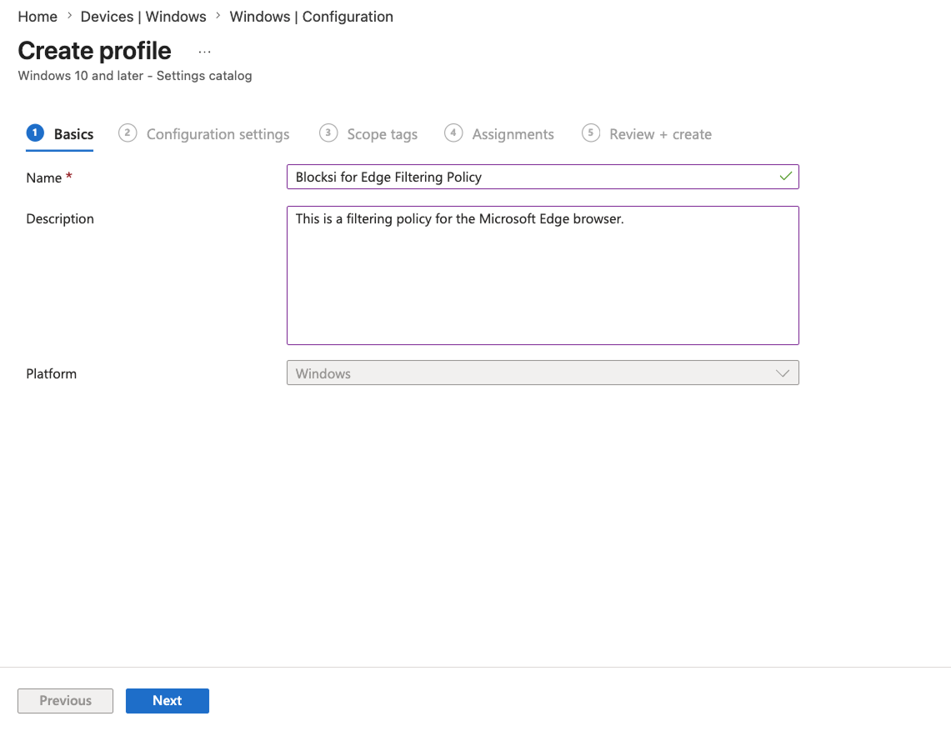Focus the Name input field
Image resolution: width=951 pixels, height=731 pixels.
click(543, 177)
